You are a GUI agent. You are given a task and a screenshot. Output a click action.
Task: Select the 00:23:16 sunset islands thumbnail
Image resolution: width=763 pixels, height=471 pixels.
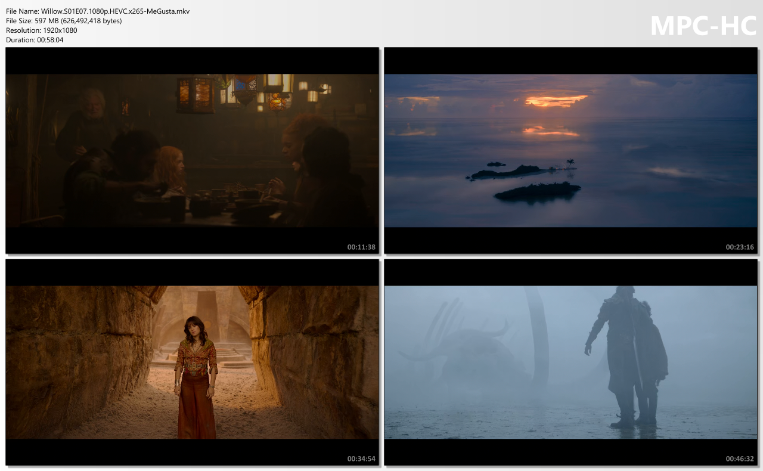(570, 150)
